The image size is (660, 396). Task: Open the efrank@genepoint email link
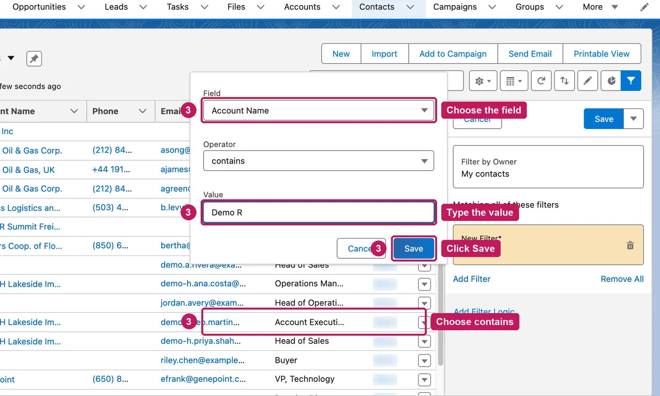[x=203, y=379]
